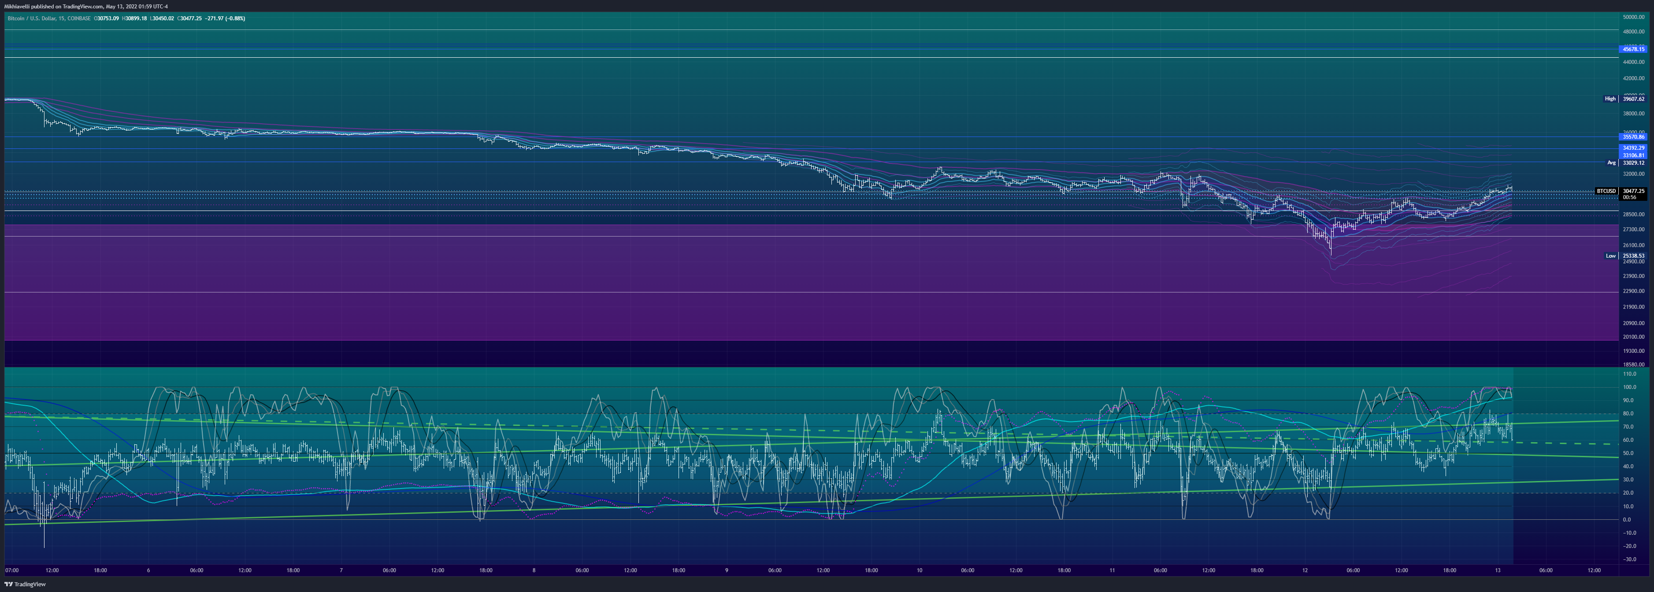
Task: Click the 07:00 label on the time axis
Action: (11, 570)
